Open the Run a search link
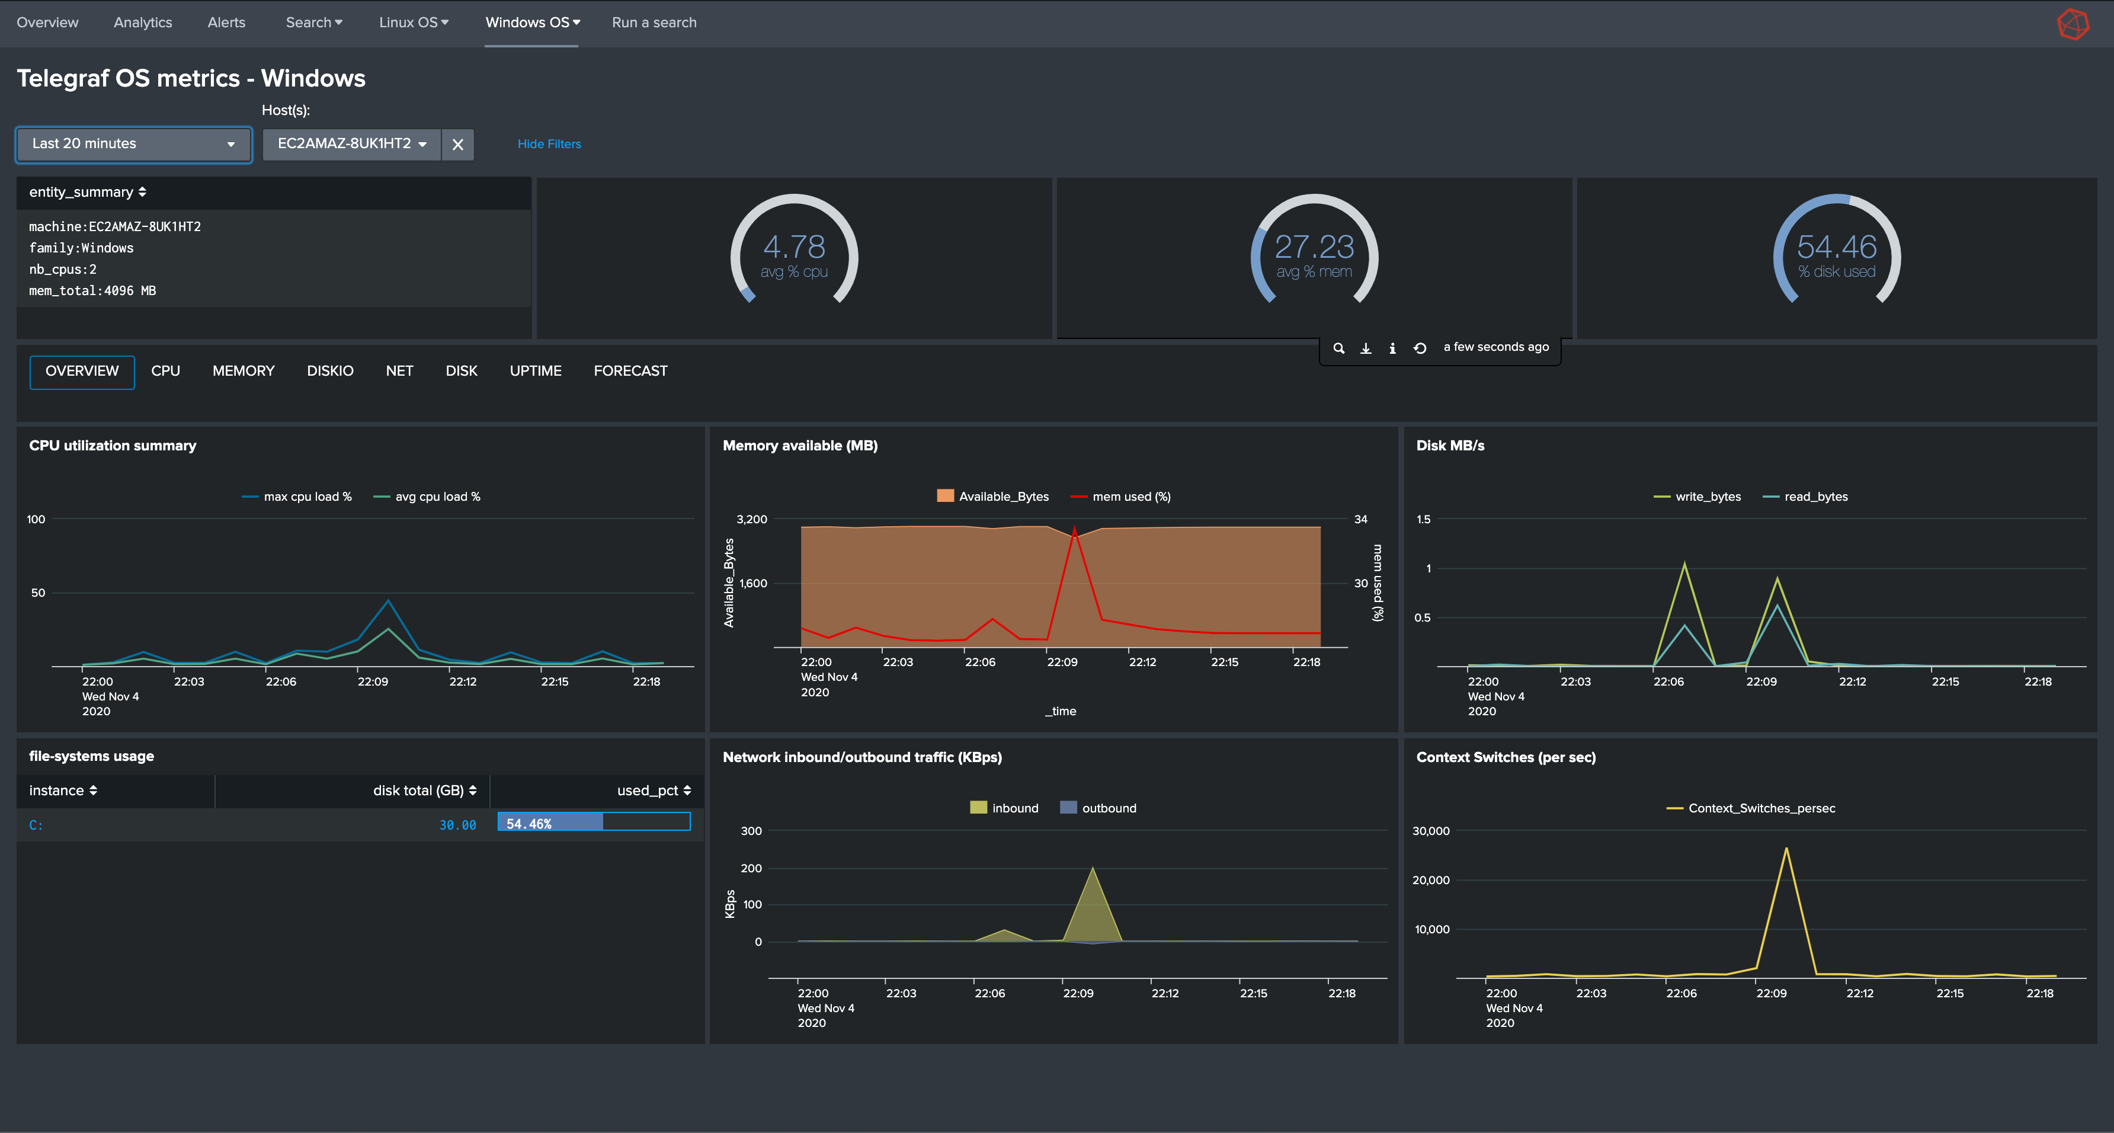 coord(654,23)
